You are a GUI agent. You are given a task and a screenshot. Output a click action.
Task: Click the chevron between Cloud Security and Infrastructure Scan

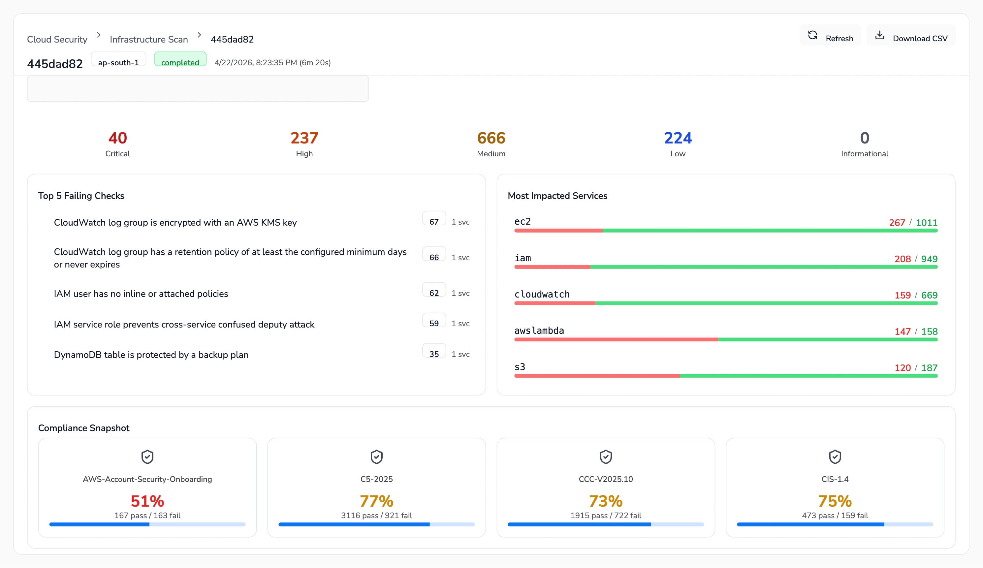98,35
